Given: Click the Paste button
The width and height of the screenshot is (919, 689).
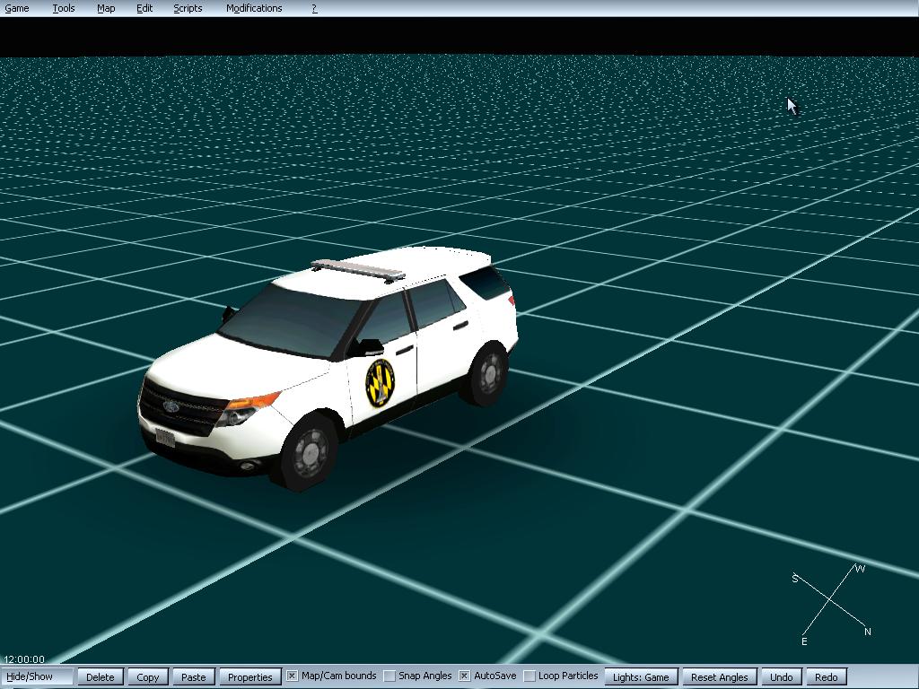Looking at the screenshot, I should 193,677.
